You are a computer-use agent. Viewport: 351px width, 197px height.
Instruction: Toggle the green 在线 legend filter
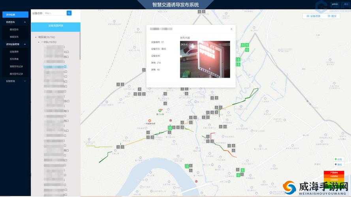coord(338,159)
